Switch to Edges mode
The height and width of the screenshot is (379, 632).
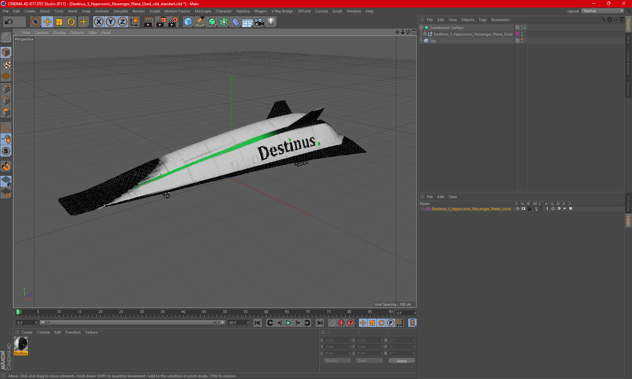(x=6, y=100)
